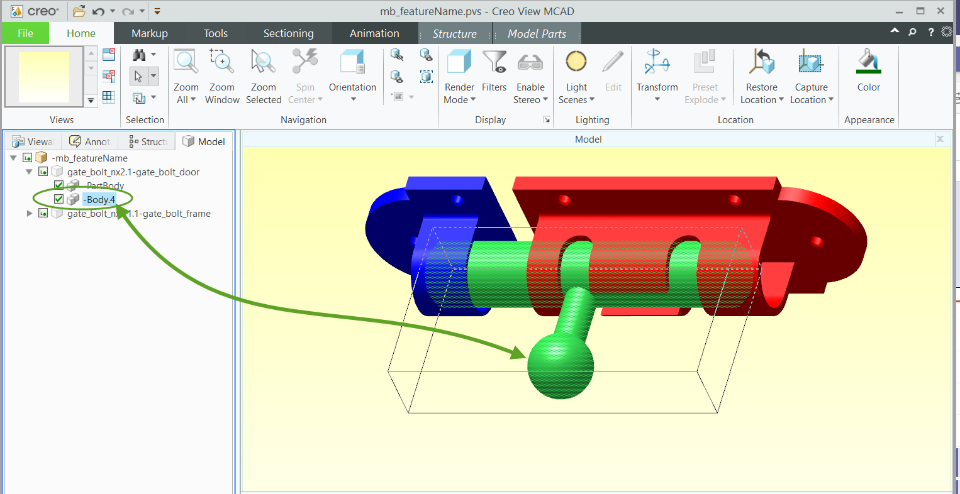The height and width of the screenshot is (494, 960).
Task: Click the close all views icon
Action: pyautogui.click(x=109, y=76)
